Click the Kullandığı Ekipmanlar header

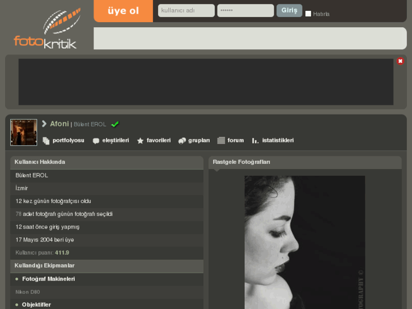(x=107, y=265)
